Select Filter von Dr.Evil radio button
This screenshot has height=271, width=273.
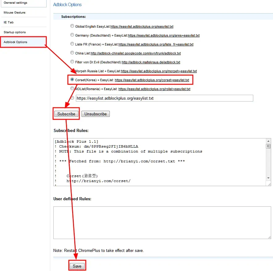(72, 62)
